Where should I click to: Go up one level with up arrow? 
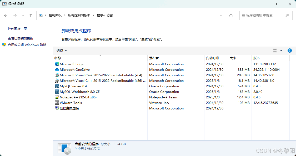point(31,15)
